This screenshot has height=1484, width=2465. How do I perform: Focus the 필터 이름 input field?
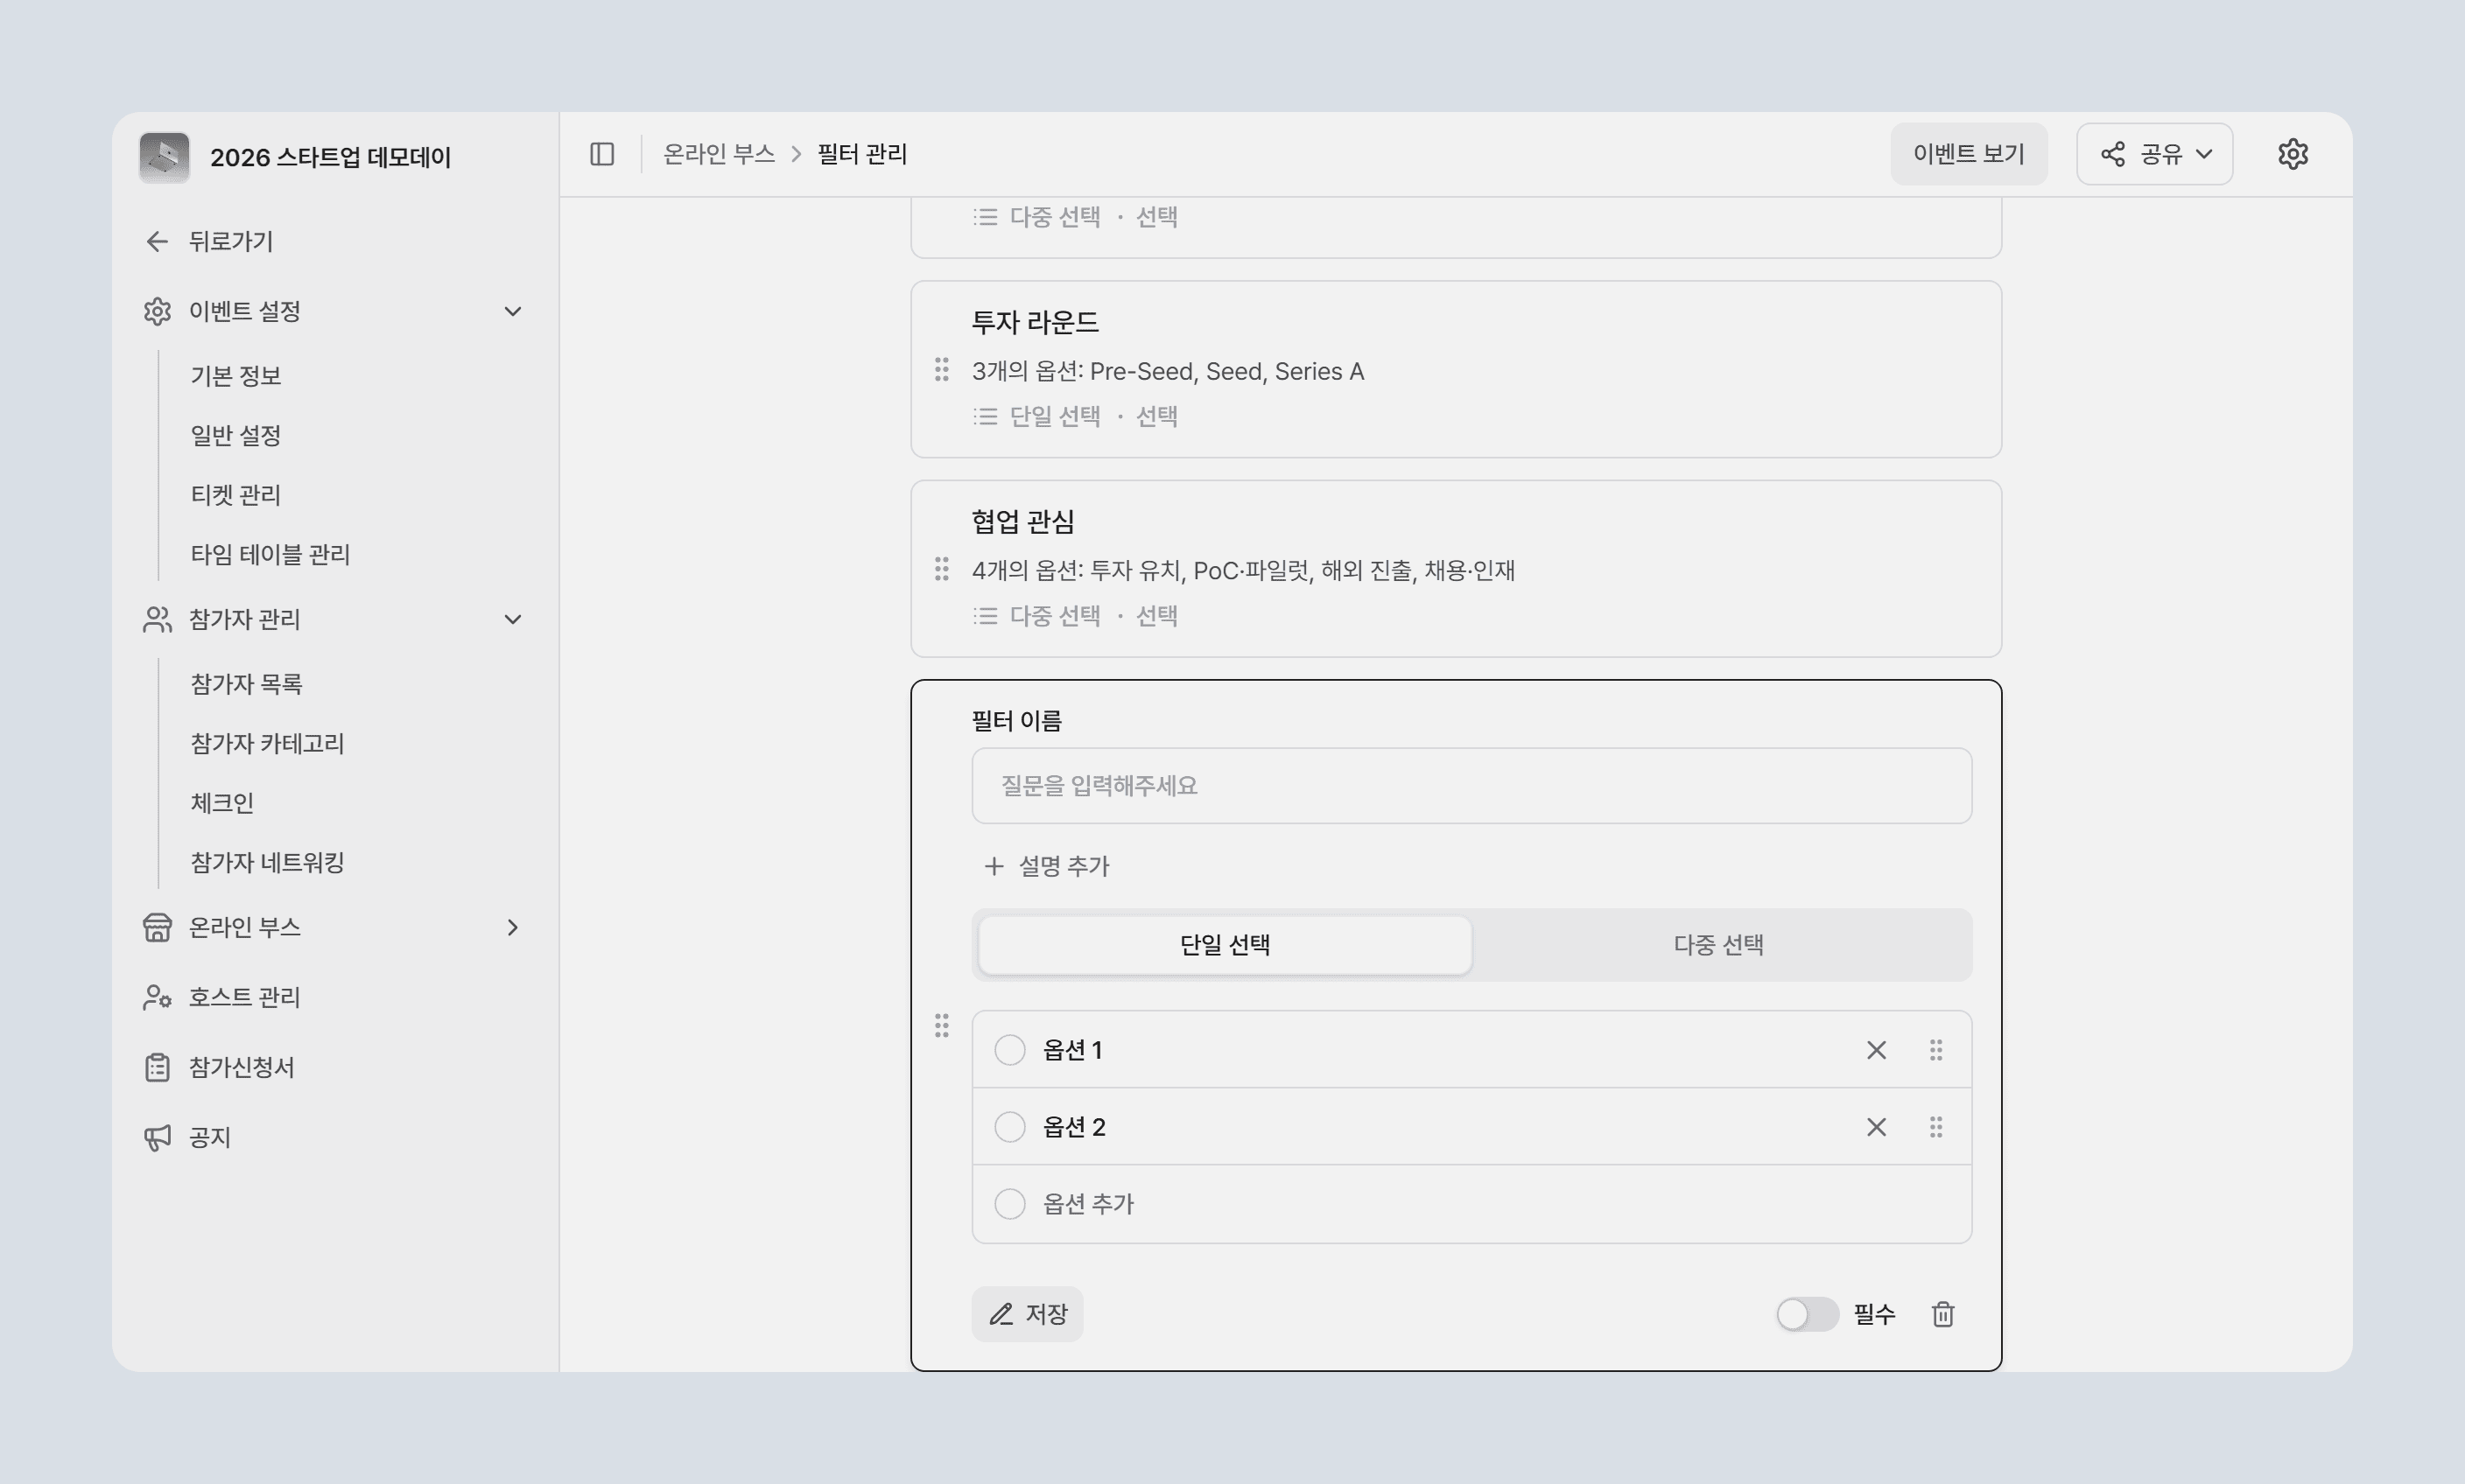coord(1471,786)
